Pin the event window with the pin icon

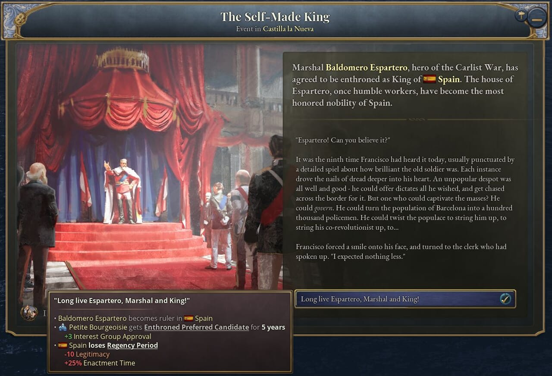[x=521, y=15]
